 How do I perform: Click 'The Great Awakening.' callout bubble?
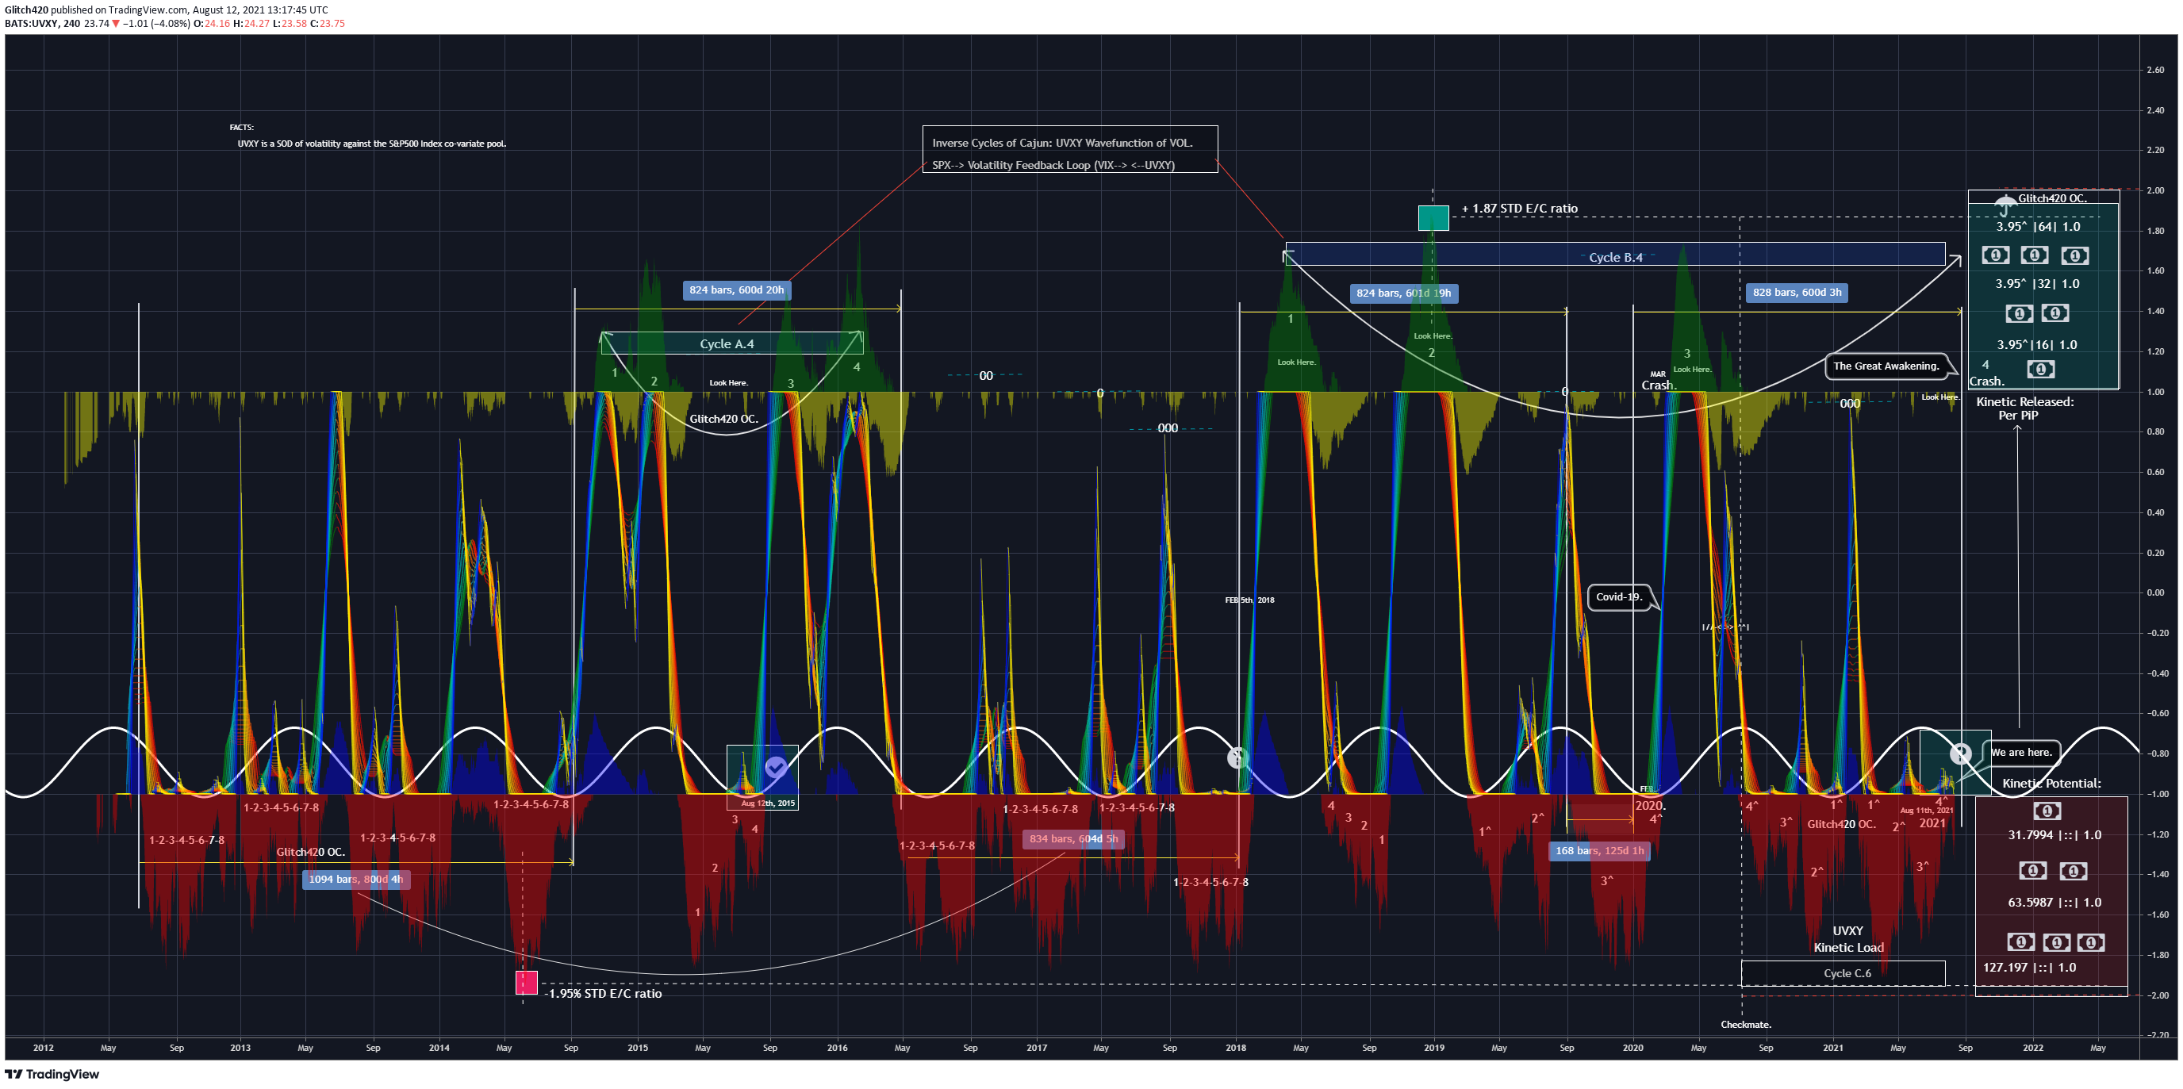point(1886,366)
